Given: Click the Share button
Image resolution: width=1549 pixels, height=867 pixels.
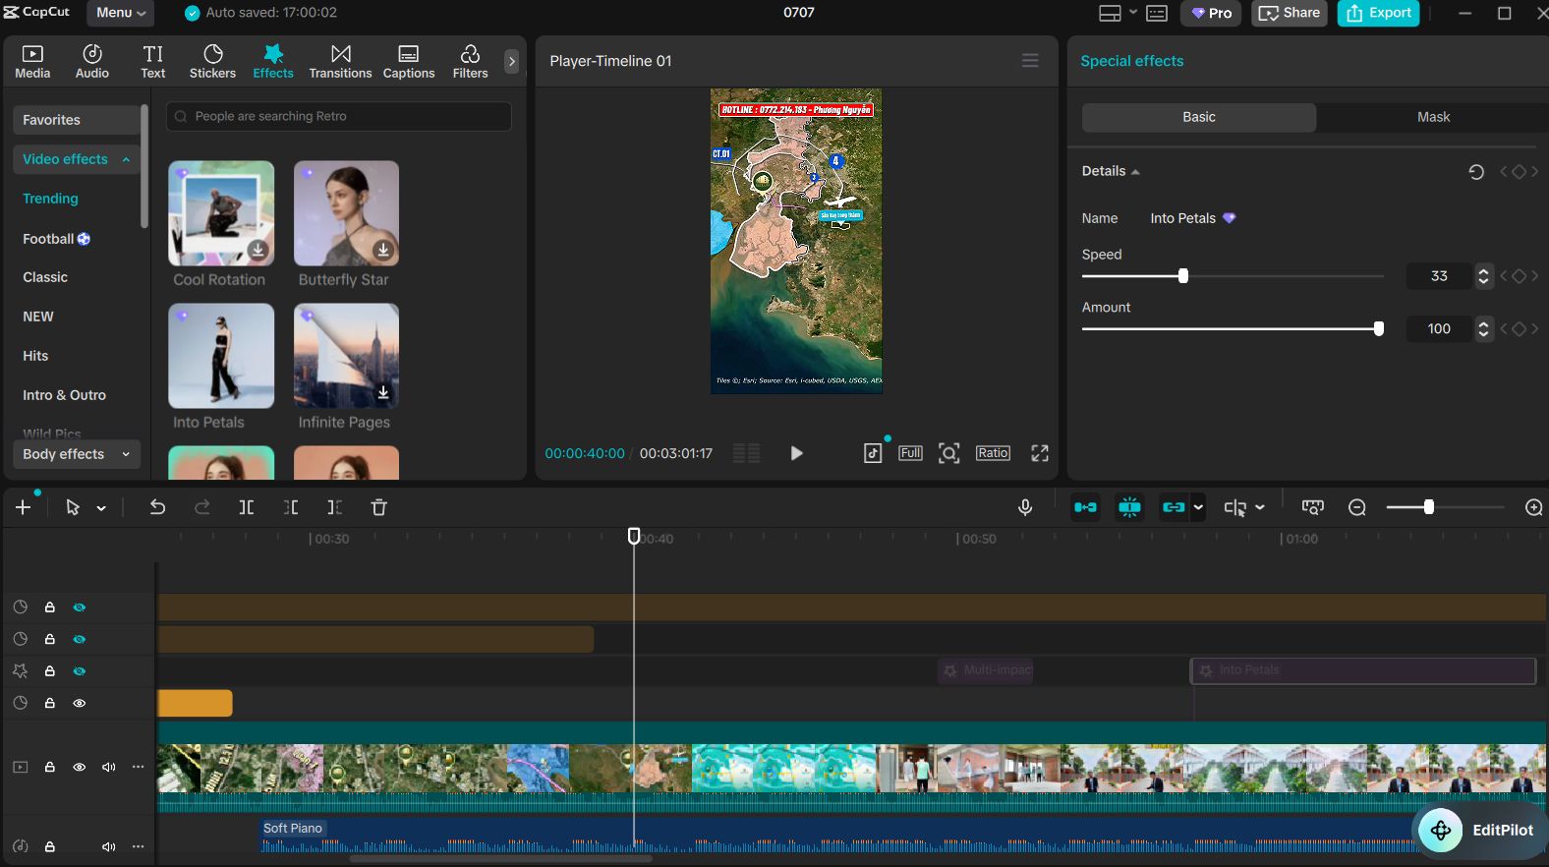Looking at the screenshot, I should (1290, 13).
